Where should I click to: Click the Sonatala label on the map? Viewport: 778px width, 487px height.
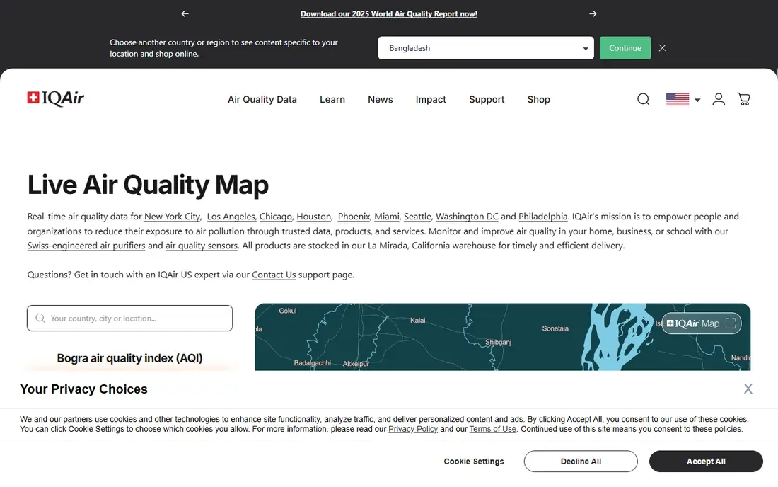pos(555,328)
